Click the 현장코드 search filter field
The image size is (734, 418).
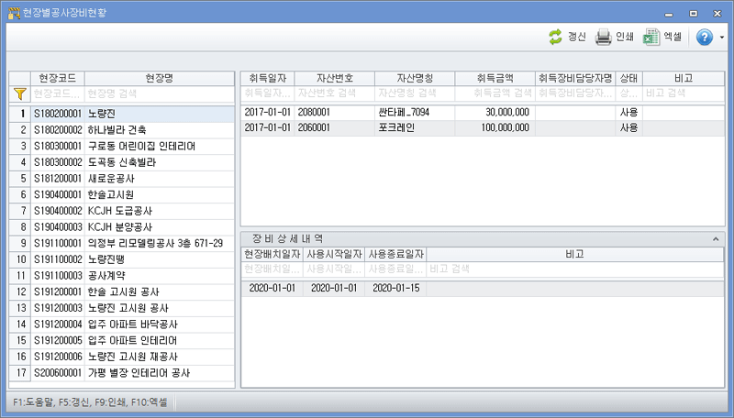pos(58,93)
